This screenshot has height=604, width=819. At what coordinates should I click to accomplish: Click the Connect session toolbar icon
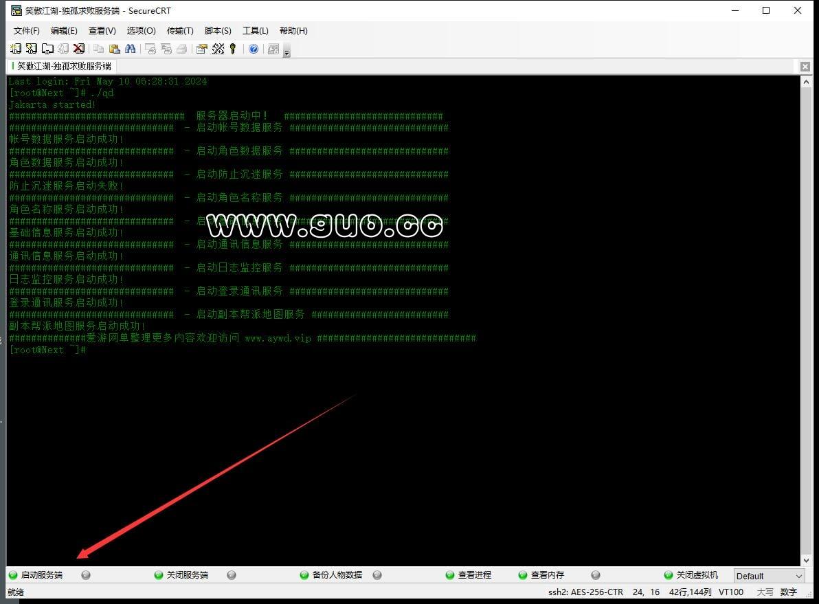click(x=16, y=49)
